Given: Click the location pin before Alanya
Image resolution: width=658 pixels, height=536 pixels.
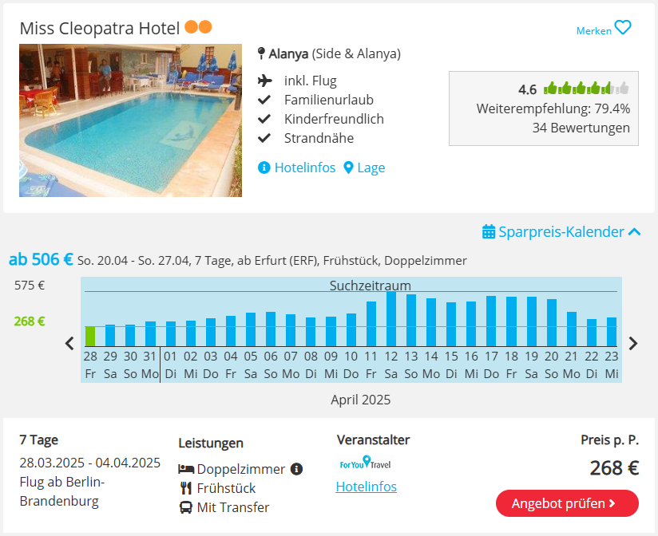Looking at the screenshot, I should (x=261, y=53).
